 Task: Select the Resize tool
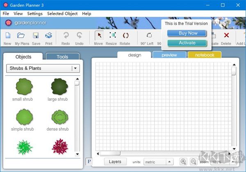pyautogui.click(x=113, y=35)
